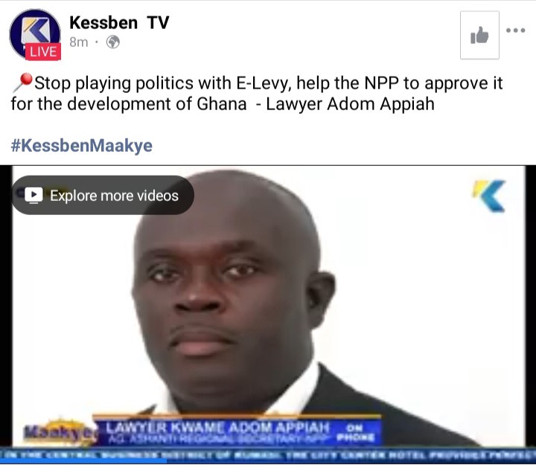Click the 8m post timestamp
The height and width of the screenshot is (468, 536).
point(79,42)
